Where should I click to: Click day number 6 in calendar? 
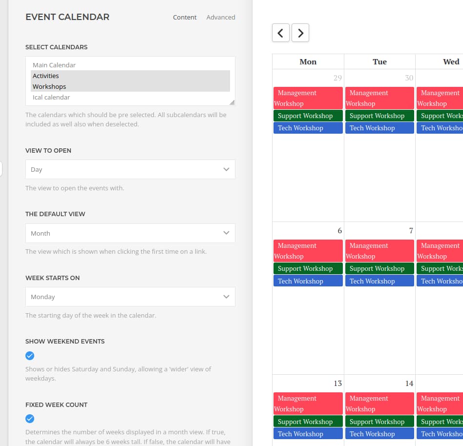339,231
